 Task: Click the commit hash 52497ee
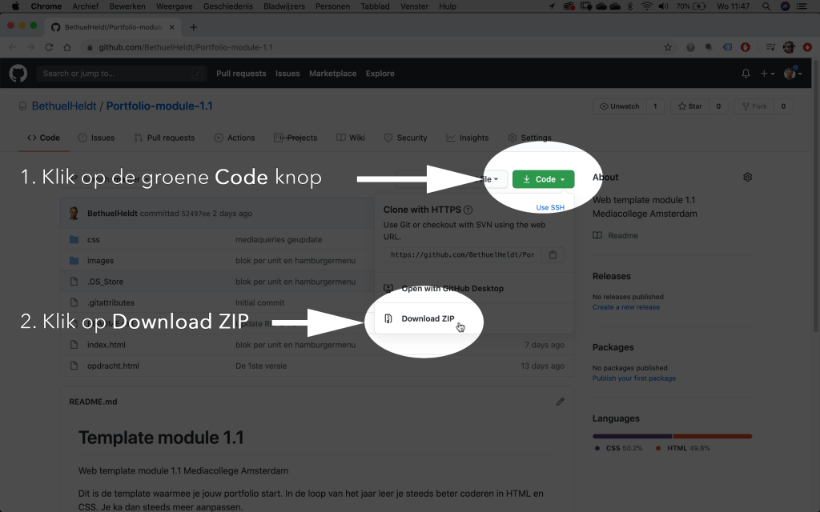[195, 214]
